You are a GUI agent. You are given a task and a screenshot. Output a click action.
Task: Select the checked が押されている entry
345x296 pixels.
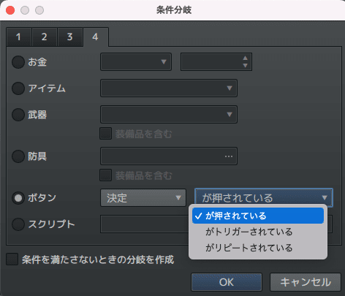pos(258,216)
